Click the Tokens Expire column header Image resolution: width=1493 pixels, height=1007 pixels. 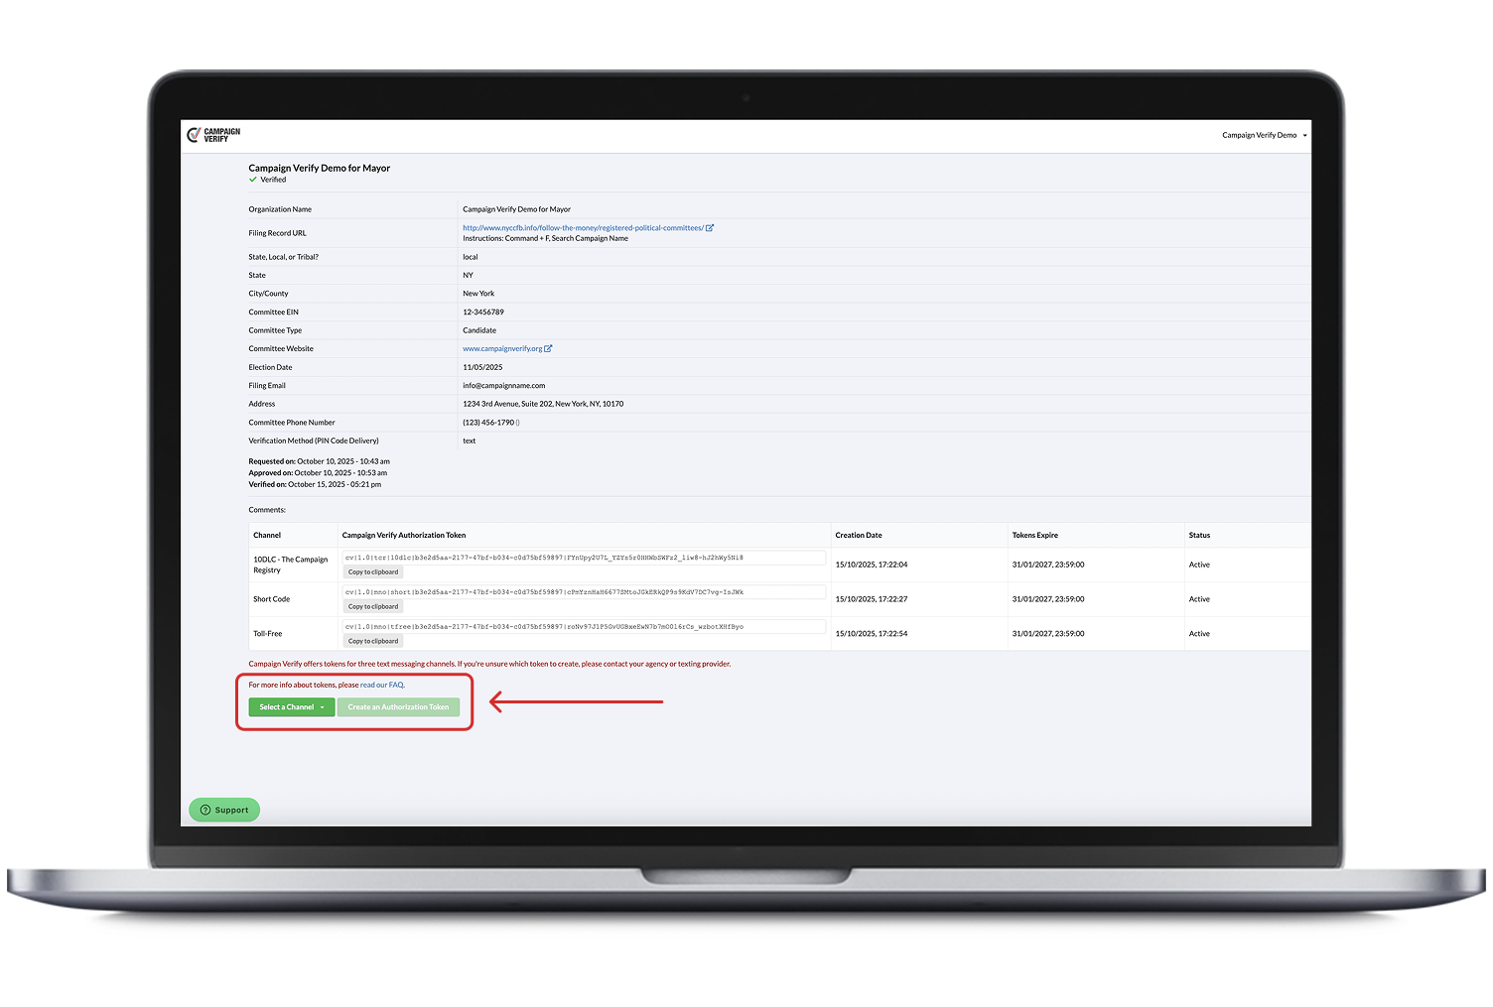[x=1034, y=535]
